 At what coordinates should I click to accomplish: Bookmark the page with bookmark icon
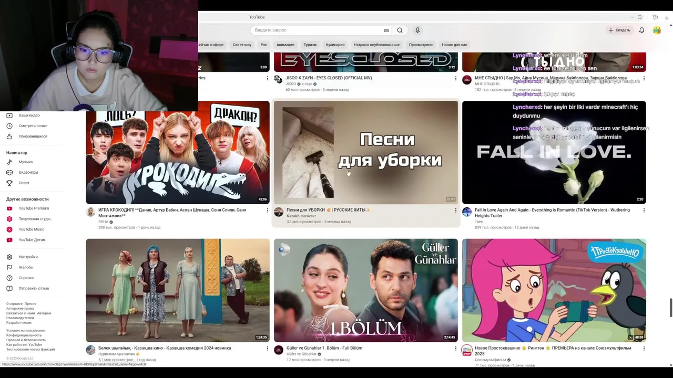639,17
